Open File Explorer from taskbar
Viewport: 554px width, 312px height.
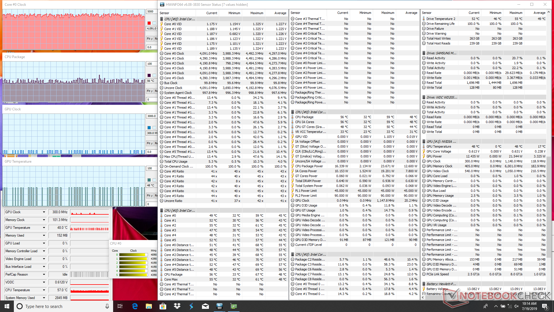click(x=149, y=306)
